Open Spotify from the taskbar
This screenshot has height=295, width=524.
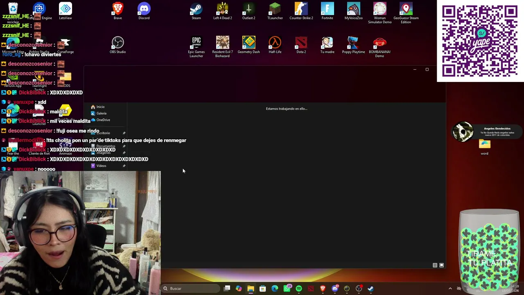pyautogui.click(x=299, y=288)
